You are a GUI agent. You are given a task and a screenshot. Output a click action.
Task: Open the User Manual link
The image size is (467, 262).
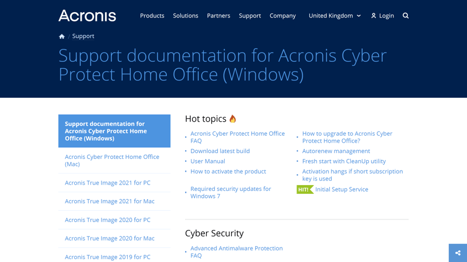208,161
